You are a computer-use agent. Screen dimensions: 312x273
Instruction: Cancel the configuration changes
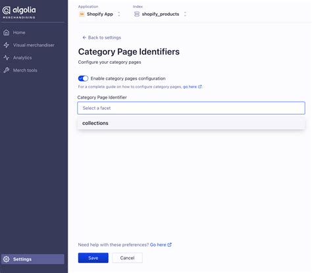[127, 258]
